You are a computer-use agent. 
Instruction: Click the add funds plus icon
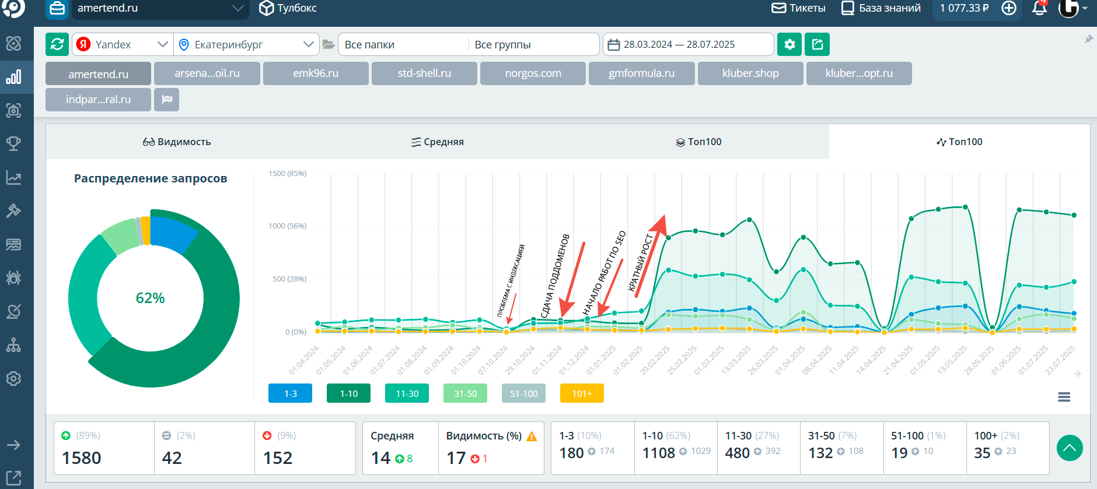coord(1009,8)
